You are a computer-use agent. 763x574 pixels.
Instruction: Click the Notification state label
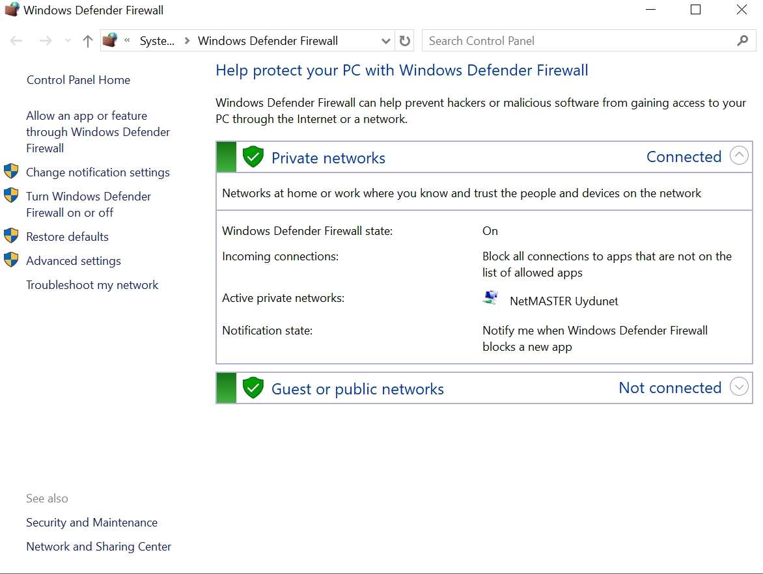pyautogui.click(x=267, y=331)
